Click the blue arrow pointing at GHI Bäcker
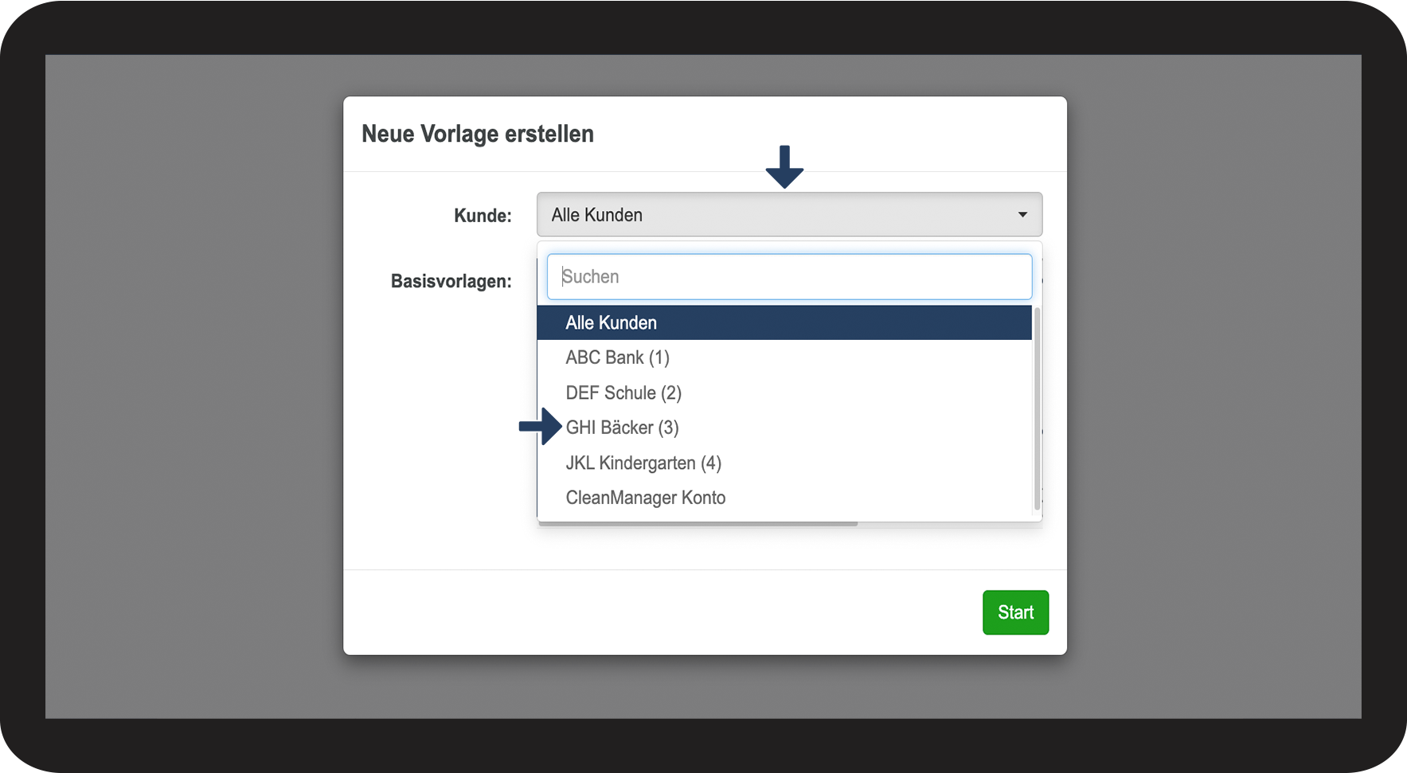1407x773 pixels. pyautogui.click(x=541, y=427)
